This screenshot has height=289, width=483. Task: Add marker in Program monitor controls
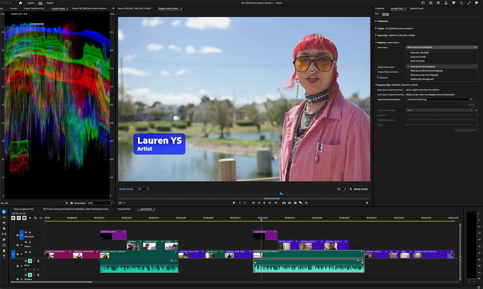pos(234,203)
